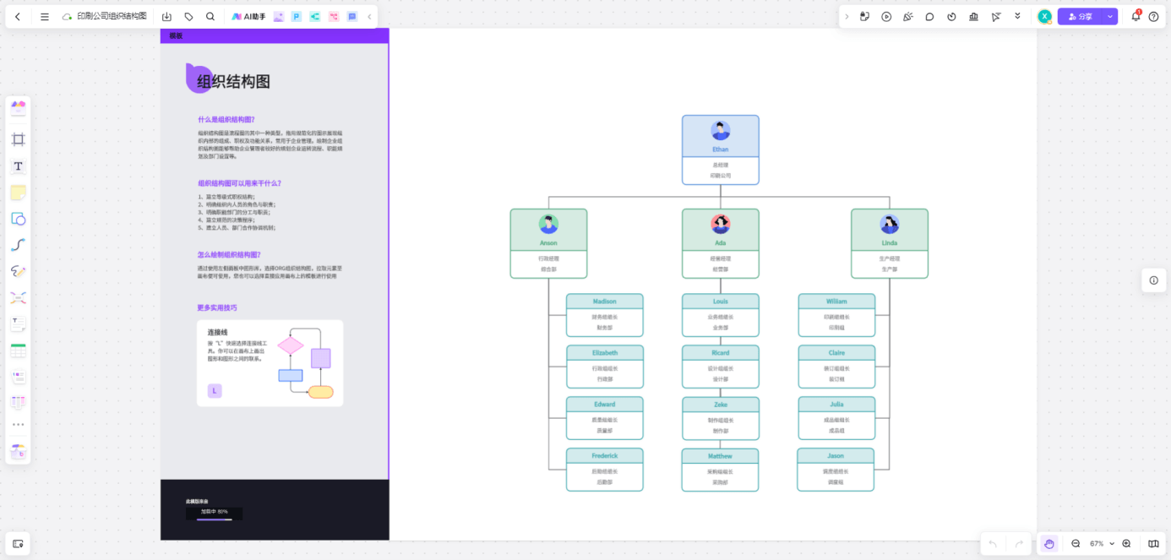Open the AI助手 assistant
The image size is (1171, 560).
pos(249,16)
